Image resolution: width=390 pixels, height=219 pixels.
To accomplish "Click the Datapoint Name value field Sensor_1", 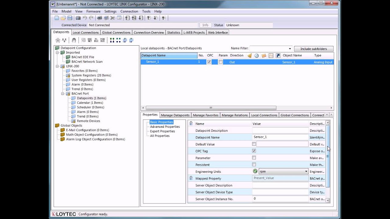I will (x=280, y=137).
